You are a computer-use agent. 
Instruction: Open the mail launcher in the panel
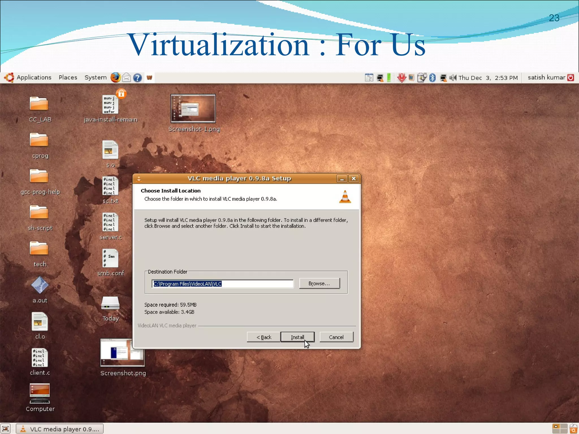(127, 77)
